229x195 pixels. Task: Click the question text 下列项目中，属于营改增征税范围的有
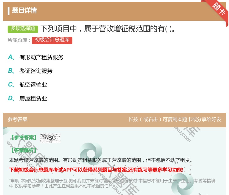click(x=108, y=29)
